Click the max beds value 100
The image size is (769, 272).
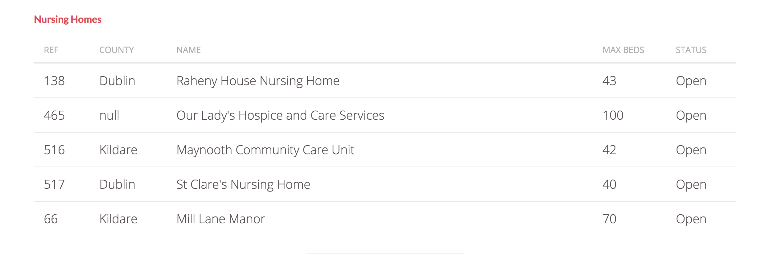(x=613, y=115)
